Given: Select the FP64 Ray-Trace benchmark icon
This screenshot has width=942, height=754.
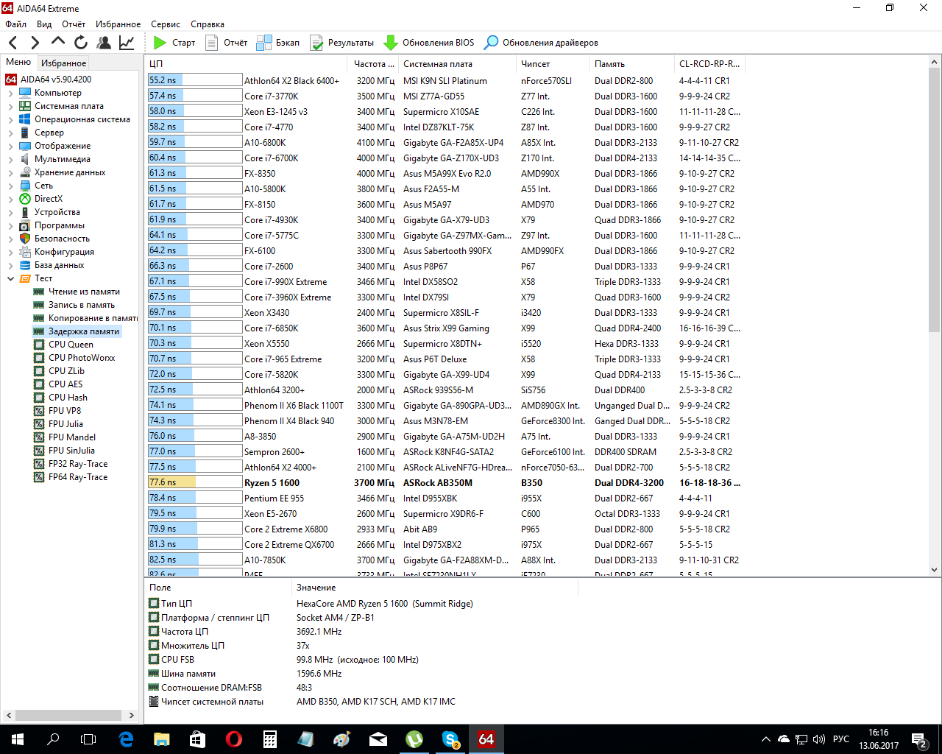Looking at the screenshot, I should [39, 477].
